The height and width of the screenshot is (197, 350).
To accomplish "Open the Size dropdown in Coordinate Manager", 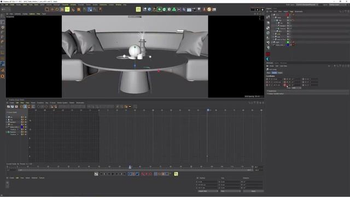I will pos(231,191).
